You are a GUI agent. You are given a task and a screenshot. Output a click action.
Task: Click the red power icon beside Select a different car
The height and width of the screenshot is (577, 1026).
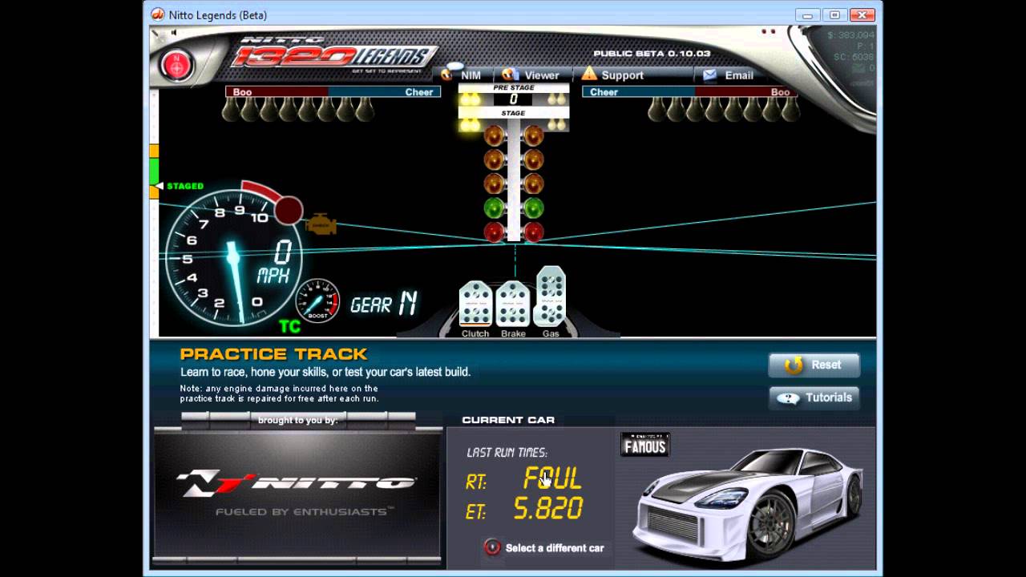[492, 547]
